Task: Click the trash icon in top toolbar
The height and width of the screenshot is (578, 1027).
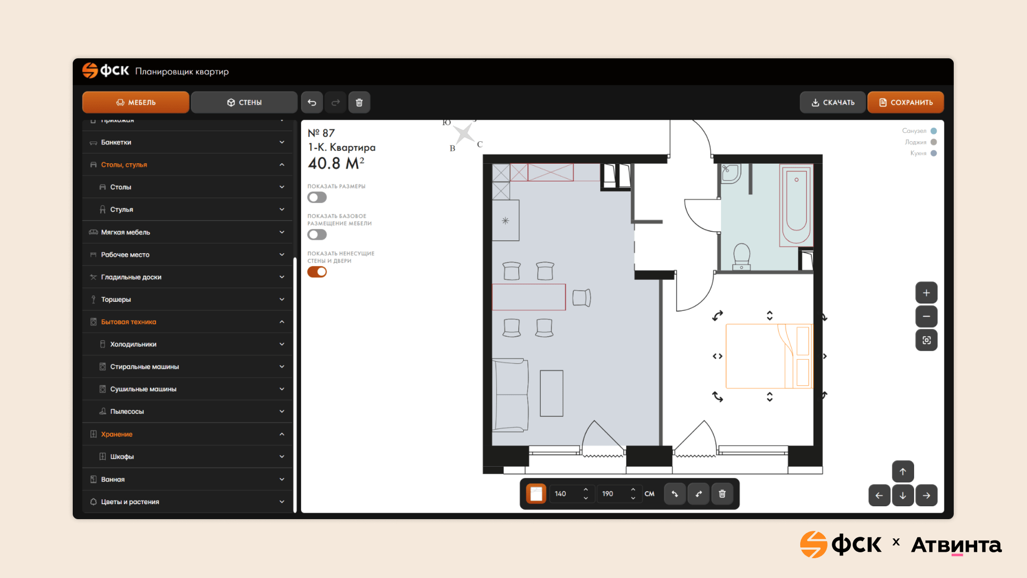Action: [x=359, y=102]
